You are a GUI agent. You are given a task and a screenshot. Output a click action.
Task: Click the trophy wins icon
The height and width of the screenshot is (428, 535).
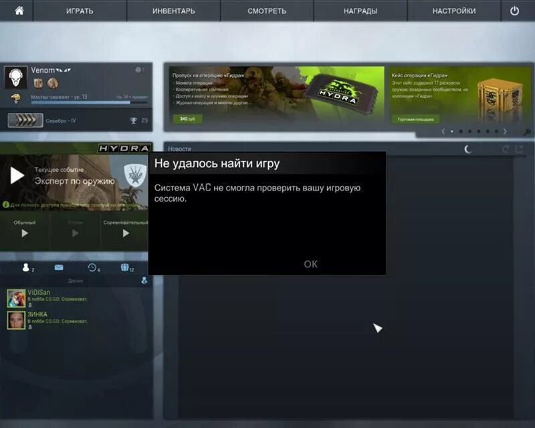[133, 120]
